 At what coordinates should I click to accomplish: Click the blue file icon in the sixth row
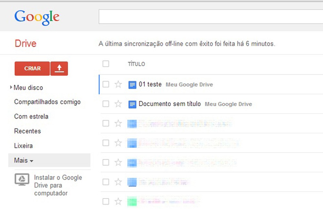point(132,182)
